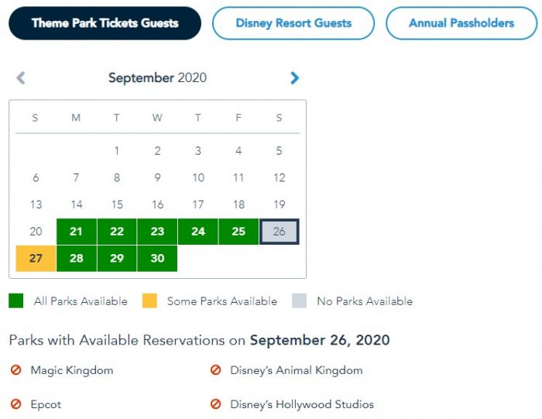Switch to Disney Resort Guests tab
The image size is (542, 419).
click(x=293, y=23)
